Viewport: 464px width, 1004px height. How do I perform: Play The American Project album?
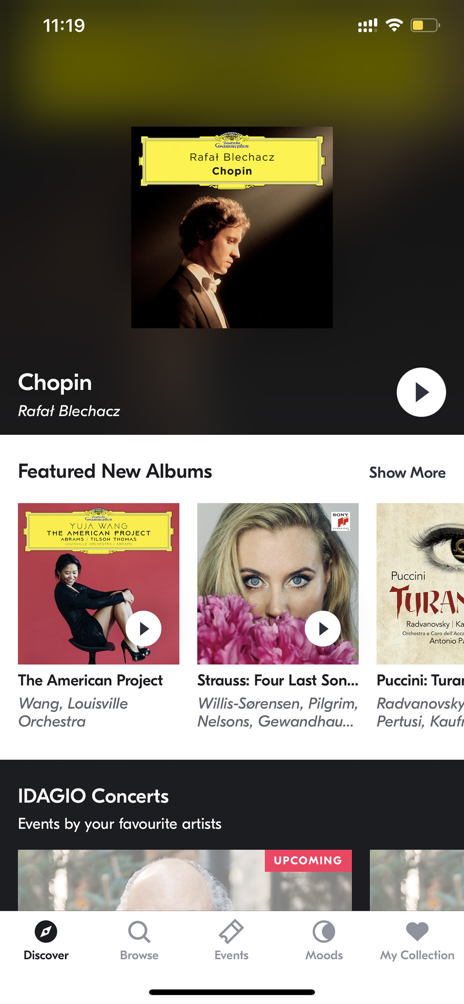pos(143,629)
